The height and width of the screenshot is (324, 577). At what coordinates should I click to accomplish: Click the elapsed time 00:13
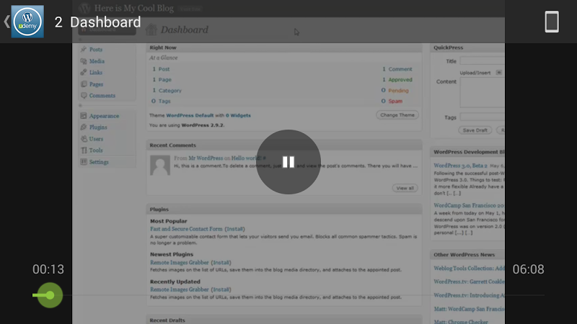point(48,269)
